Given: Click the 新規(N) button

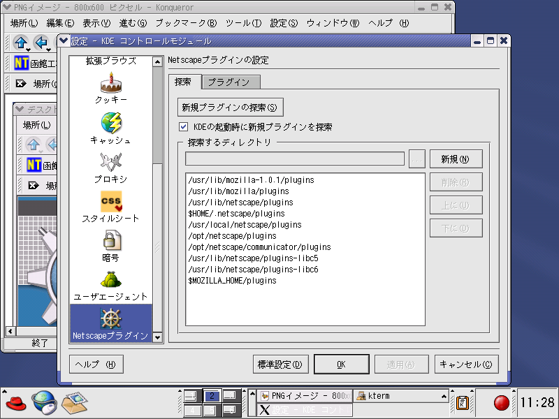Looking at the screenshot, I should pyautogui.click(x=456, y=159).
